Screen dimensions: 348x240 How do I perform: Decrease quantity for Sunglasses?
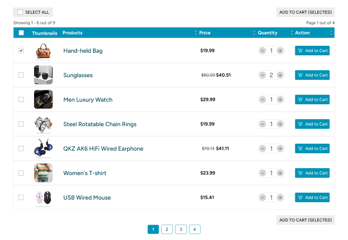(262, 75)
